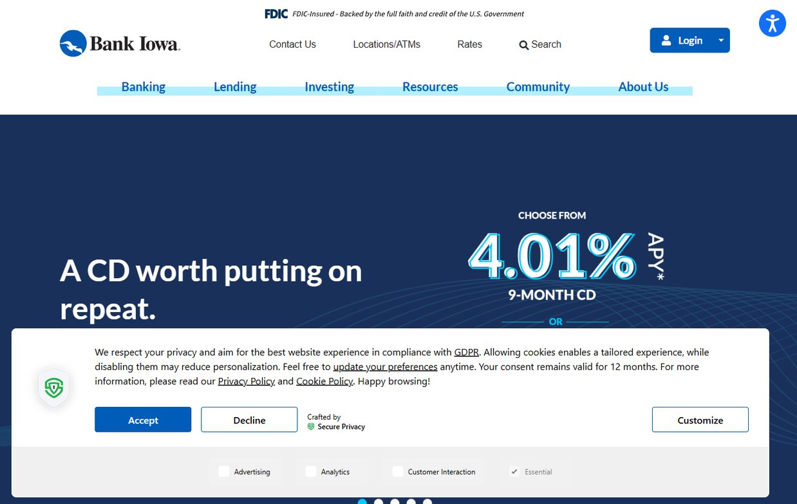
Task: Click the Secure Privacy shield badge
Action: 54,387
